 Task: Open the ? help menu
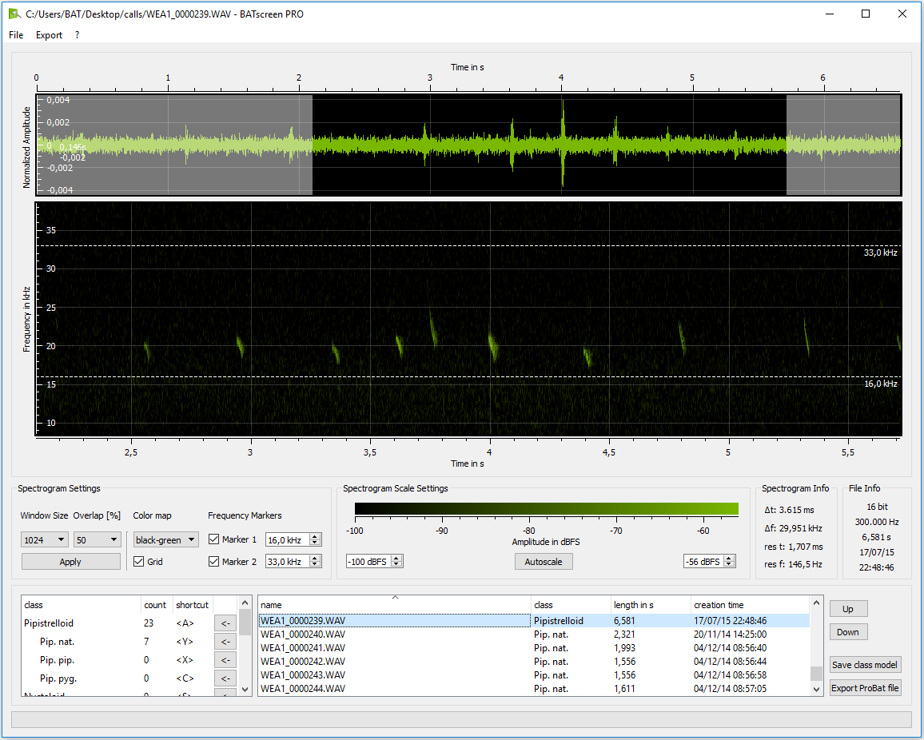point(78,34)
